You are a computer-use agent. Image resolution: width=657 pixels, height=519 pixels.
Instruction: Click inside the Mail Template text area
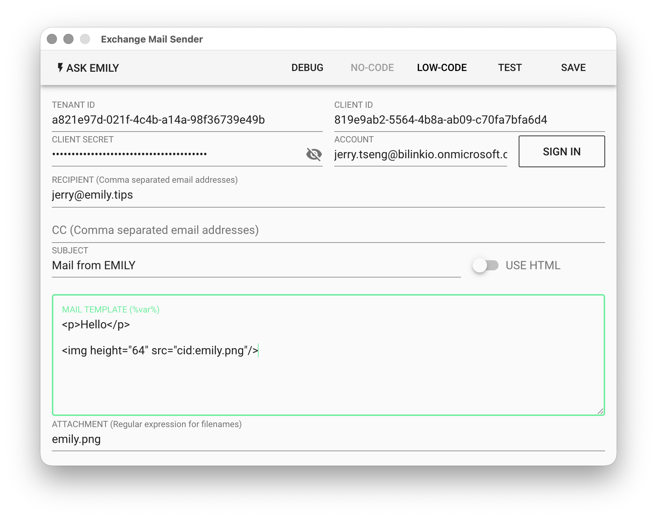click(x=328, y=375)
